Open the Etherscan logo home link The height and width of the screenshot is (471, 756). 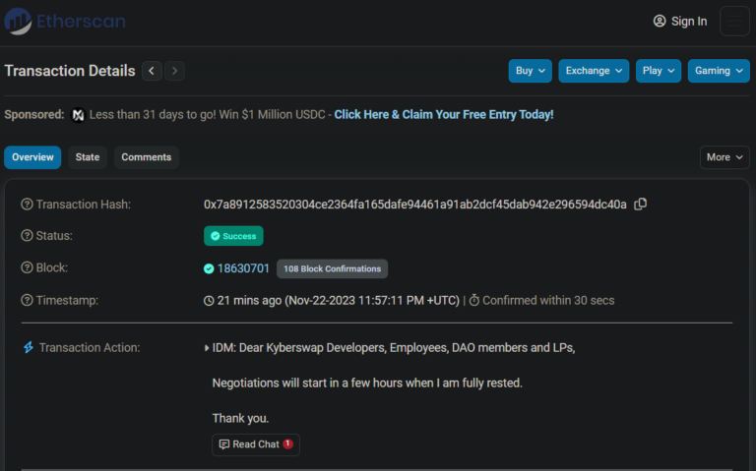(x=65, y=22)
